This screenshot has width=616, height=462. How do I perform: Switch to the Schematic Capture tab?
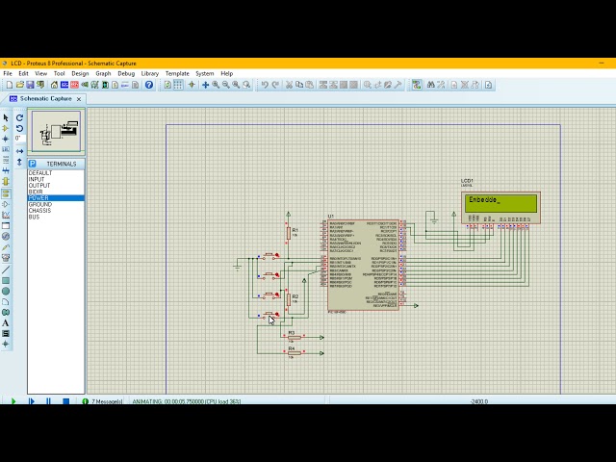44,98
